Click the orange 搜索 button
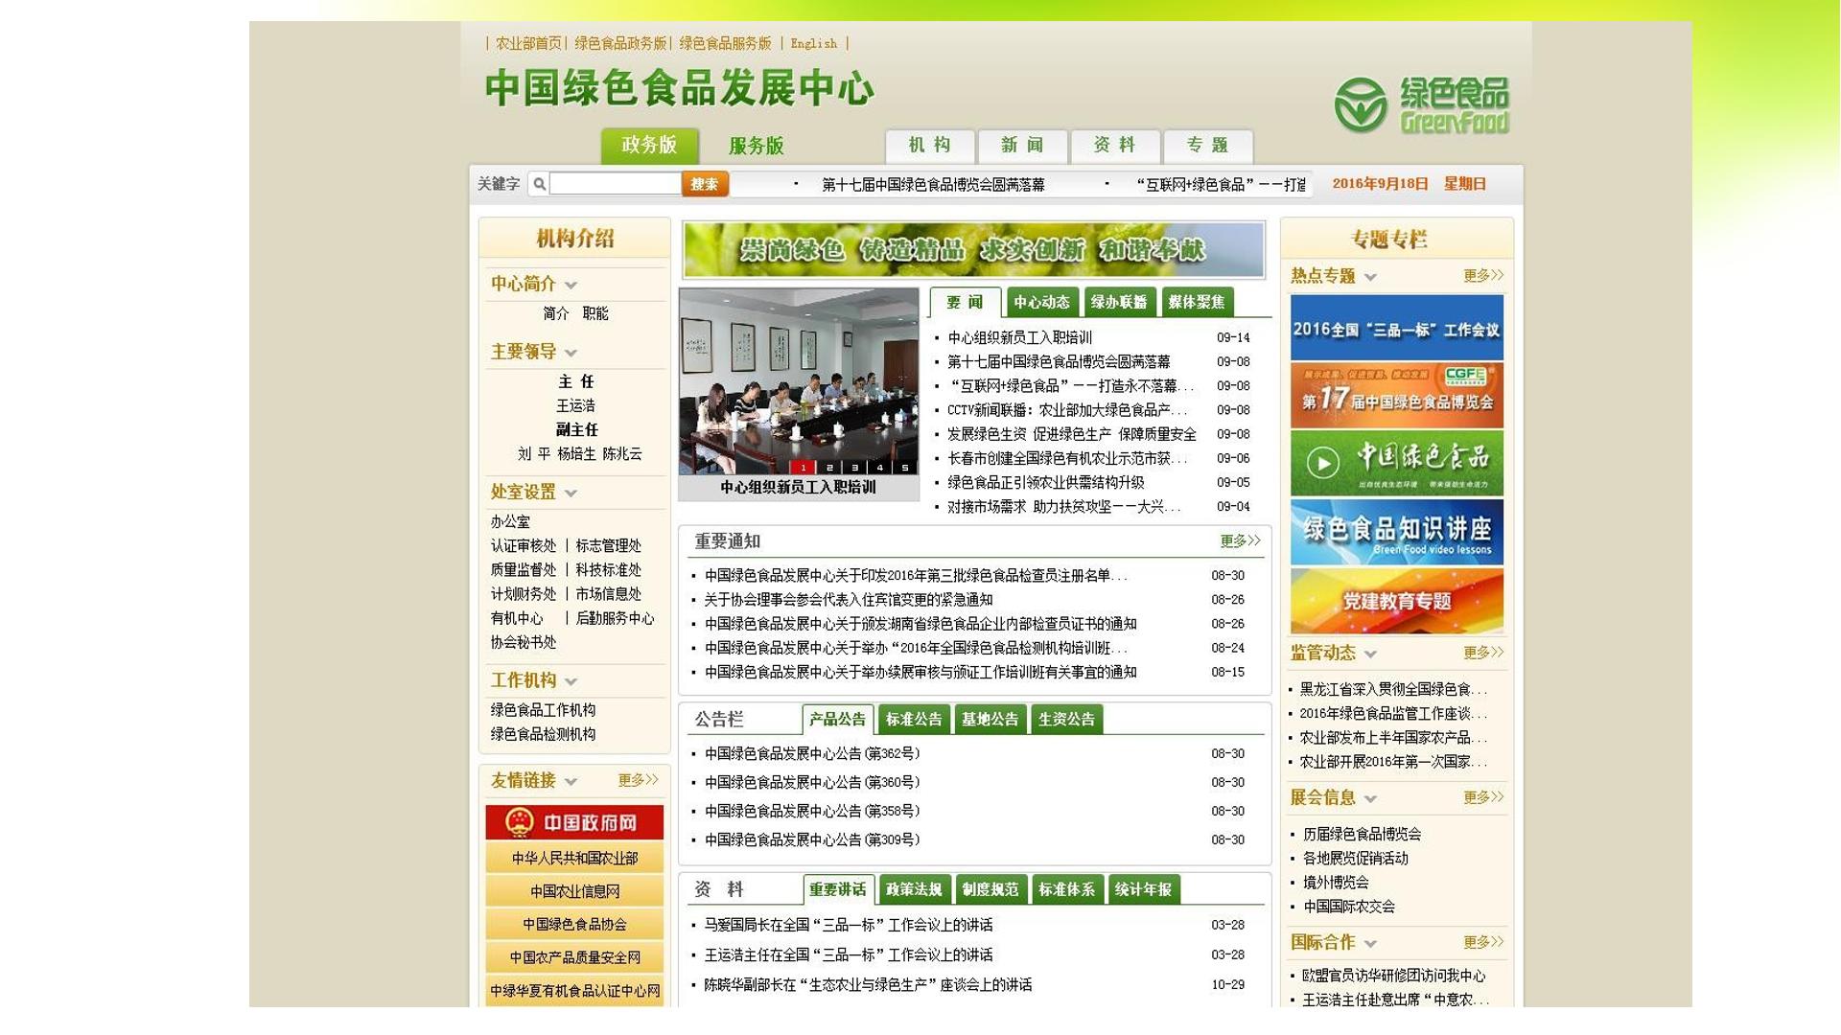This screenshot has width=1841, height=1035. (705, 184)
